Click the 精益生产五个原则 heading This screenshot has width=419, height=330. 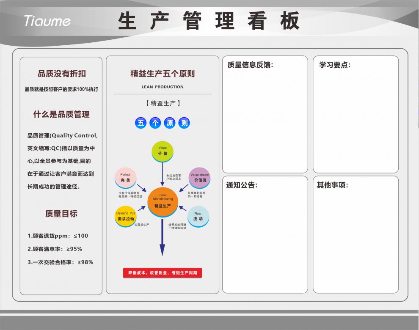point(163,74)
